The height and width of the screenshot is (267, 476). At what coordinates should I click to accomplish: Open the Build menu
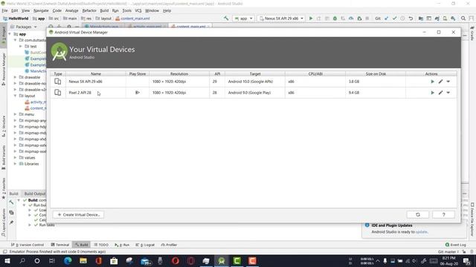(104, 10)
